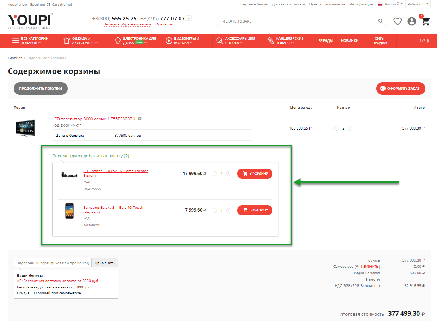Screen dimensions: 437x321
Task: Click the search magnifier icon
Action: tap(381, 21)
